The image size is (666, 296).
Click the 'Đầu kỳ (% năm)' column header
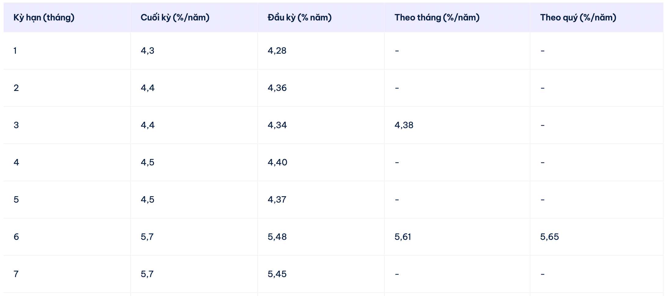click(x=300, y=18)
